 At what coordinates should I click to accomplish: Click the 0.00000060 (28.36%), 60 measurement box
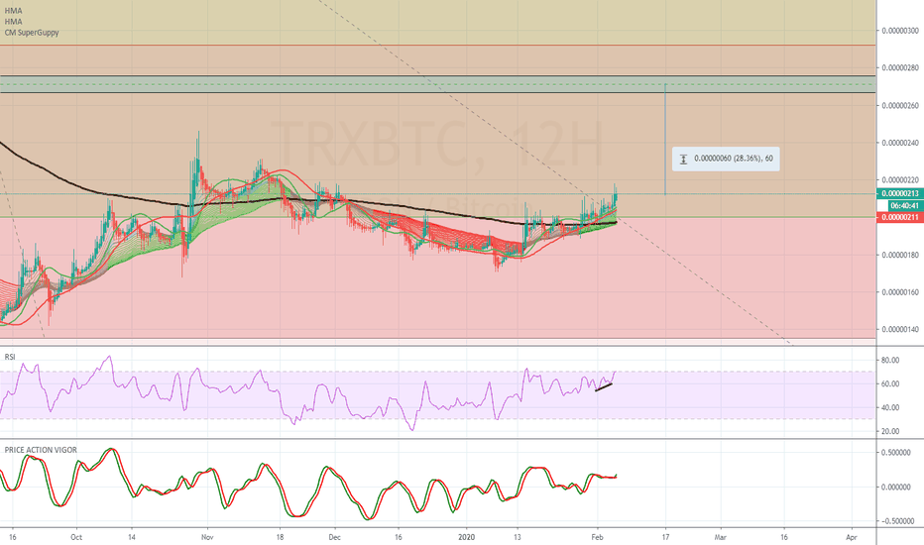coord(726,160)
